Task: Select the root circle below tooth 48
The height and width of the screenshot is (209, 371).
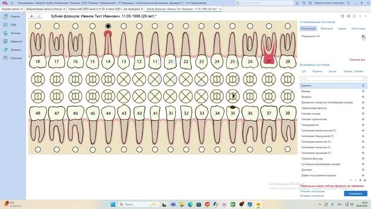Action: tap(38, 150)
